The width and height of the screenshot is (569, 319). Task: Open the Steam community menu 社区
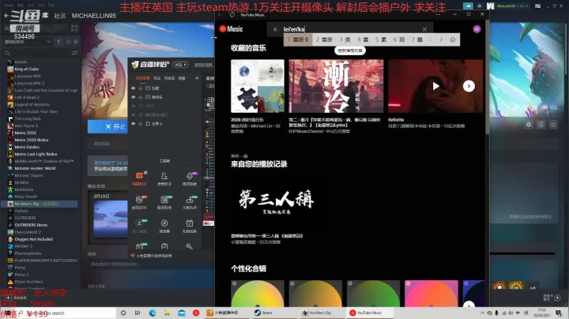60,16
